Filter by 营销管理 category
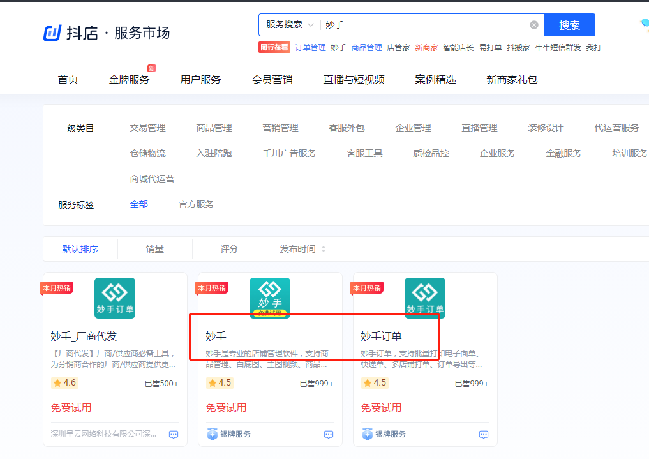This screenshot has height=459, width=649. tap(281, 128)
